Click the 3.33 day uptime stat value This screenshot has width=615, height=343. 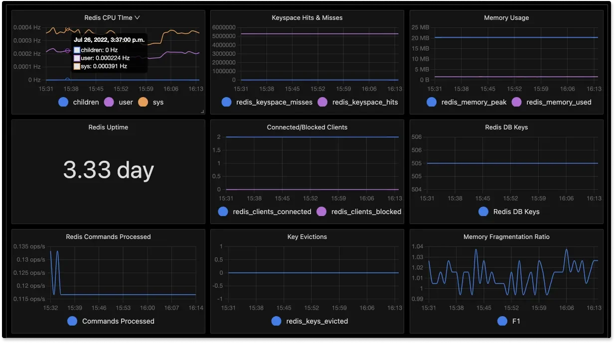click(108, 170)
